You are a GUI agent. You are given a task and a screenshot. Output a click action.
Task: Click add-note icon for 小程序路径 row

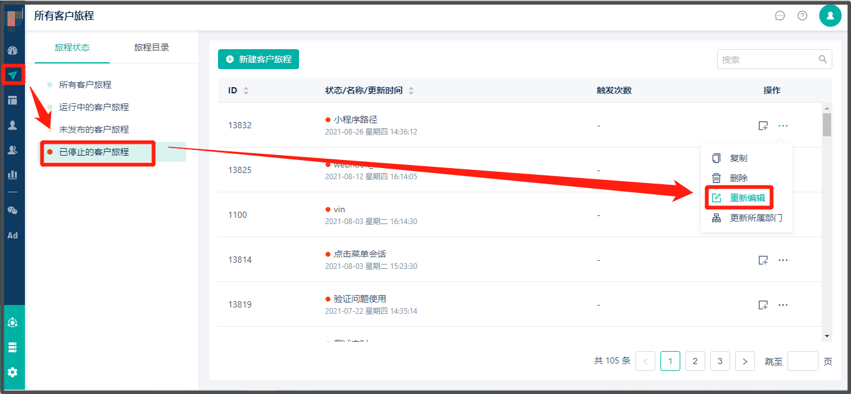tap(763, 126)
